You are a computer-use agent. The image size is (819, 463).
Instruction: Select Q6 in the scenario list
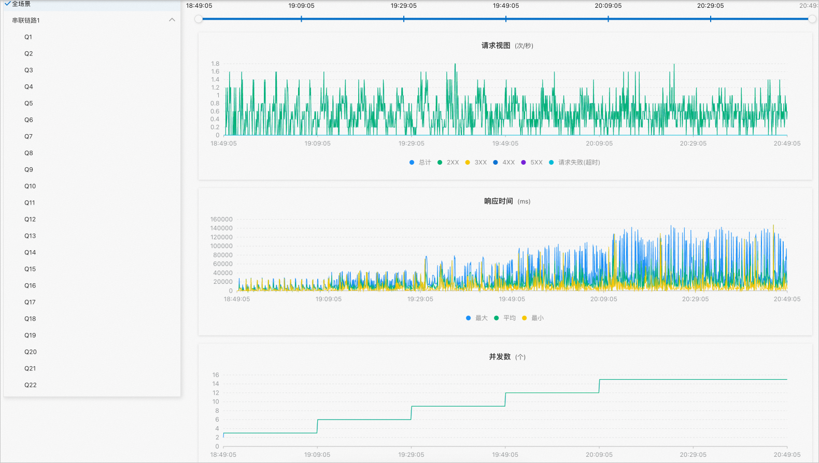point(92,120)
